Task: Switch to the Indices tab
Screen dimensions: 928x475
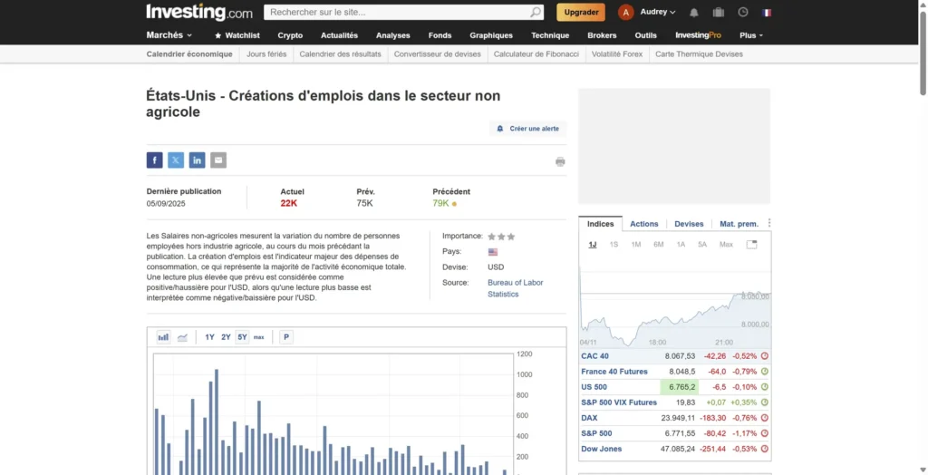Action: point(600,224)
